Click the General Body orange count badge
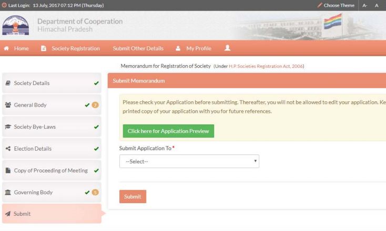The width and height of the screenshot is (386, 231). tap(95, 105)
